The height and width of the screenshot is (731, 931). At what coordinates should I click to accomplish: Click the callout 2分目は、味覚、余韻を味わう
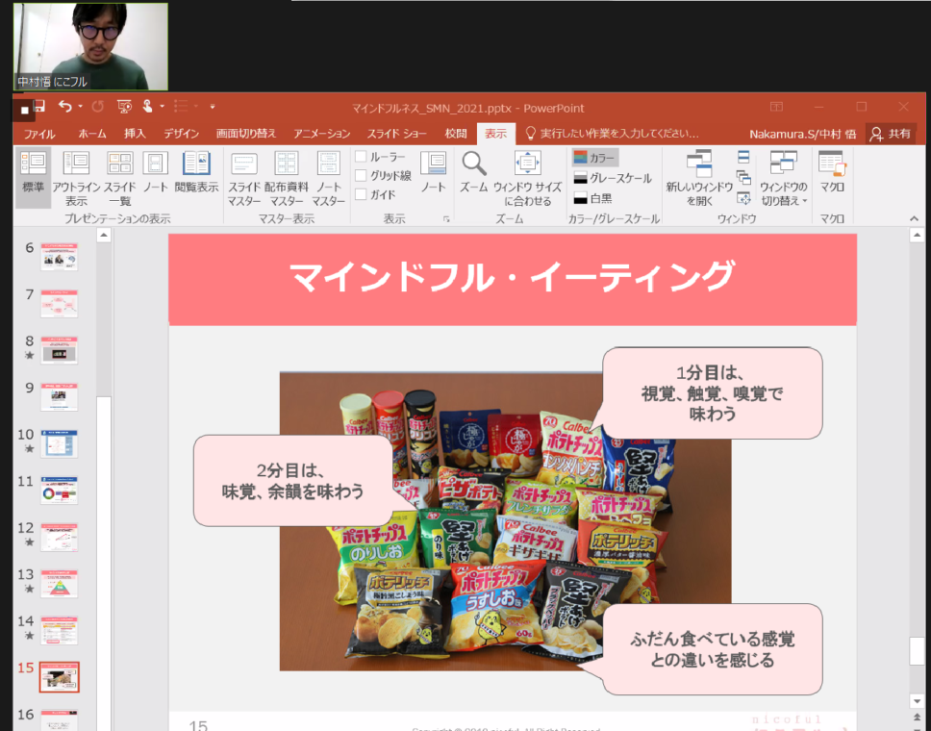click(x=292, y=481)
